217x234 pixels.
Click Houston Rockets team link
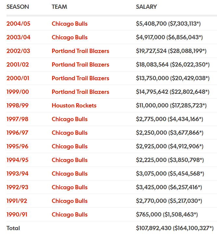(x=74, y=105)
